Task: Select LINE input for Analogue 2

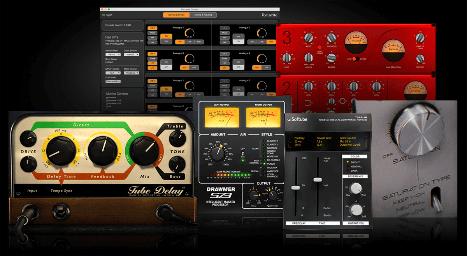Action: pos(261,42)
